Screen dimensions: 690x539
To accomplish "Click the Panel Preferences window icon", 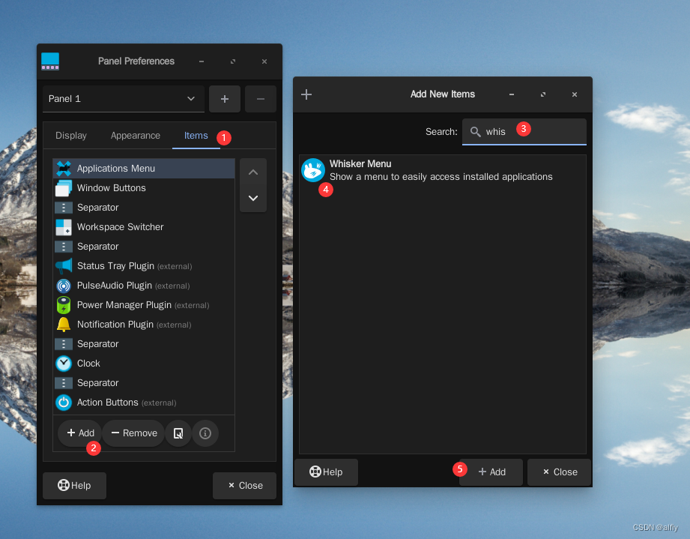I will (50, 61).
